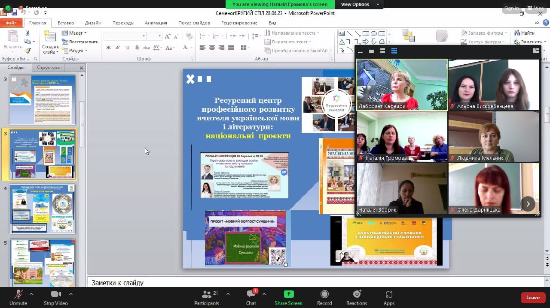The width and height of the screenshot is (550, 308).
Task: Open the Макет layout dropdown
Action: pos(75,33)
